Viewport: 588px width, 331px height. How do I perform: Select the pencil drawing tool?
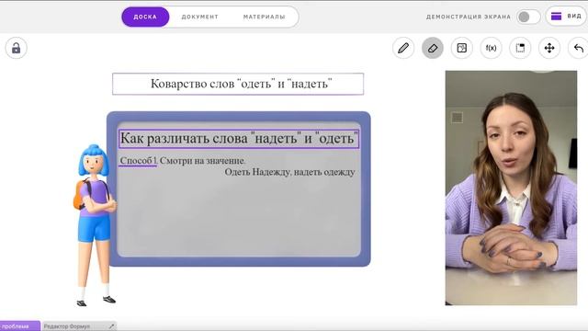pos(403,48)
